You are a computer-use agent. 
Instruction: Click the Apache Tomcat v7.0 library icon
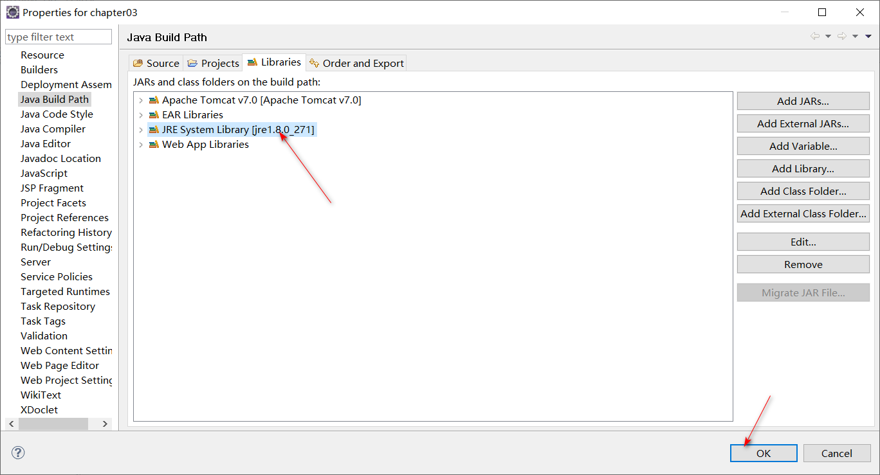(x=153, y=100)
